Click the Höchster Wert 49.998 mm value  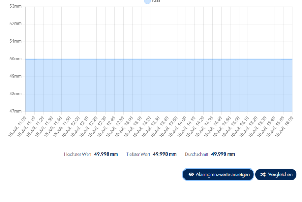point(106,154)
